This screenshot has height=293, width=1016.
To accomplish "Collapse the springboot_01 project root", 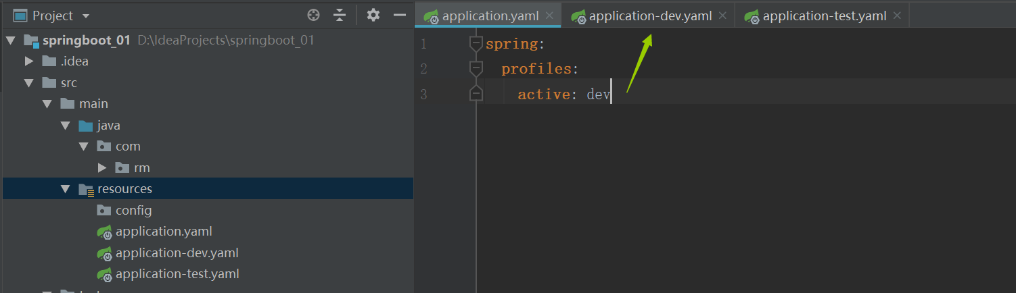I will [10, 41].
